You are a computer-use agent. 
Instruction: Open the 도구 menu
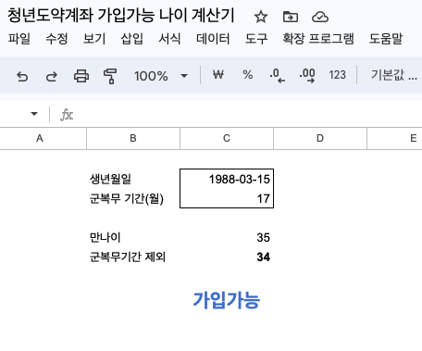click(256, 39)
